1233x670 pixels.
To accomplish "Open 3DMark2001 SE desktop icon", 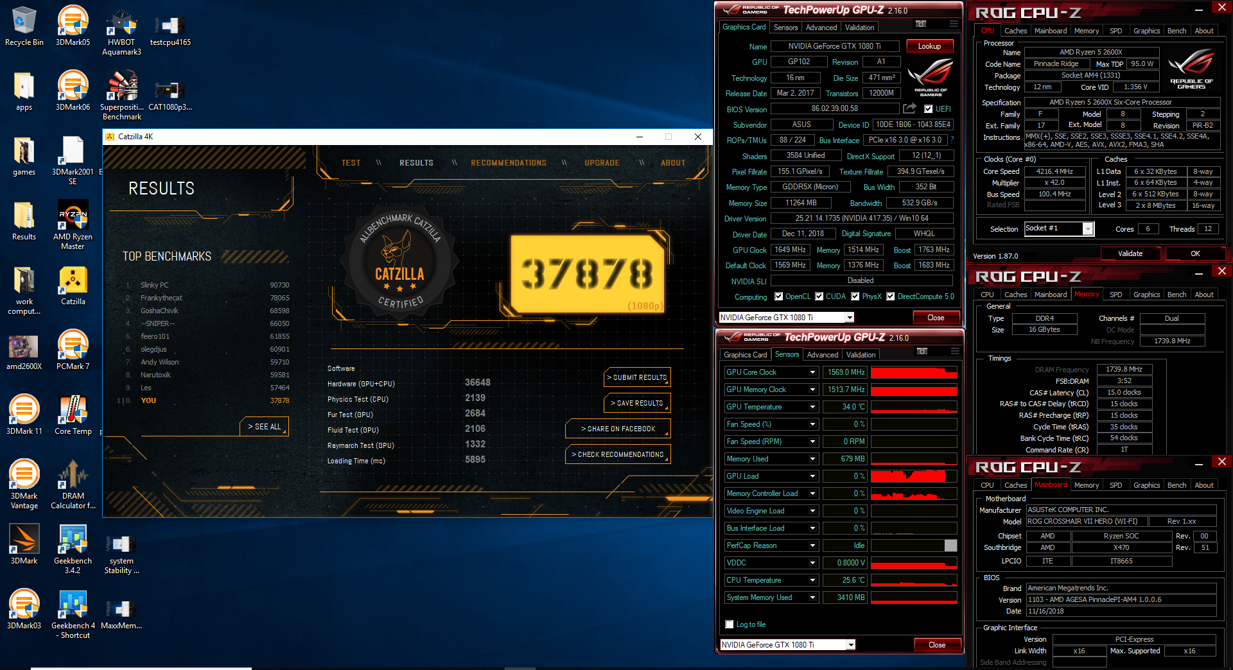I will 73,160.
